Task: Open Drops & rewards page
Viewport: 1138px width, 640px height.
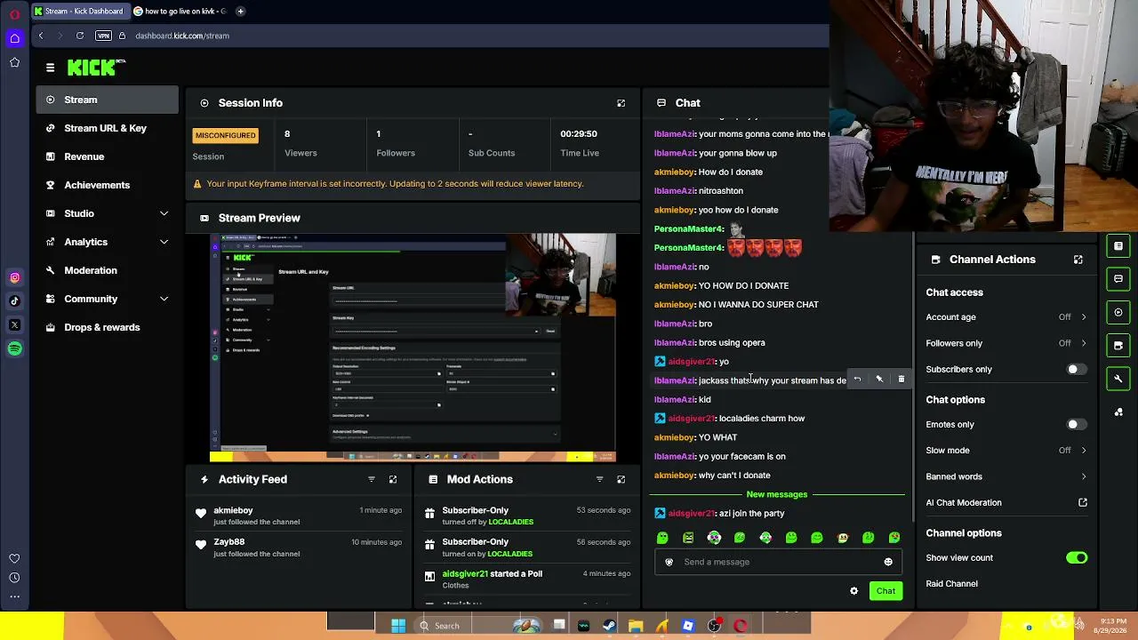Action: click(x=108, y=327)
